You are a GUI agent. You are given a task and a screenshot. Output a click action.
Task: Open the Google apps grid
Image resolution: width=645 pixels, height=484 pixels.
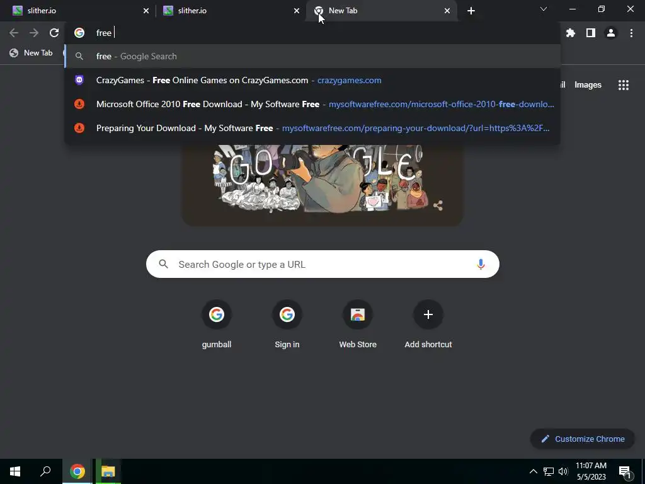click(x=623, y=85)
